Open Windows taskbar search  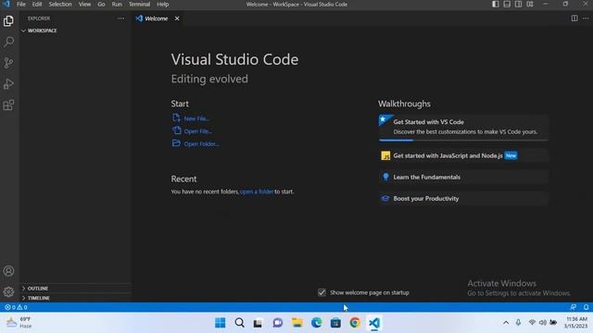click(239, 323)
